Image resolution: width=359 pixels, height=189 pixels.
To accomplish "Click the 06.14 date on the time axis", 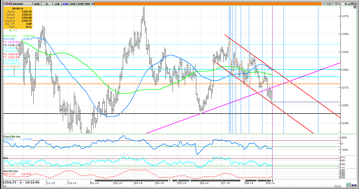I will [204, 183].
